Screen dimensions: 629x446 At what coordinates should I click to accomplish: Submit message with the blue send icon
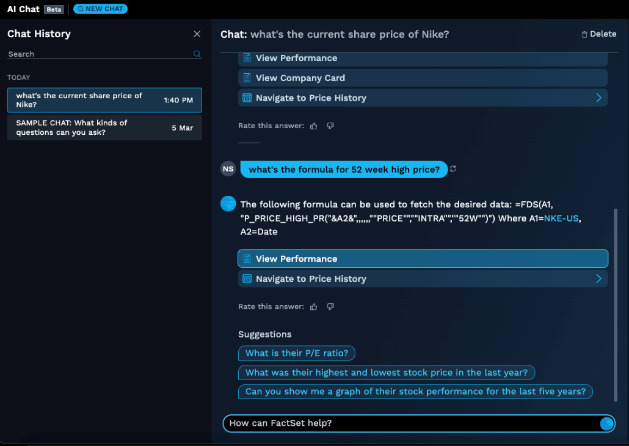(x=606, y=423)
